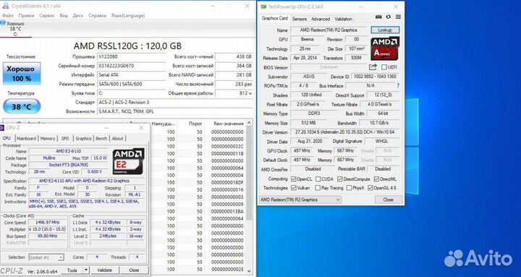
Task: Switch to the Graphics tab in CPU-Z
Action: click(x=83, y=139)
